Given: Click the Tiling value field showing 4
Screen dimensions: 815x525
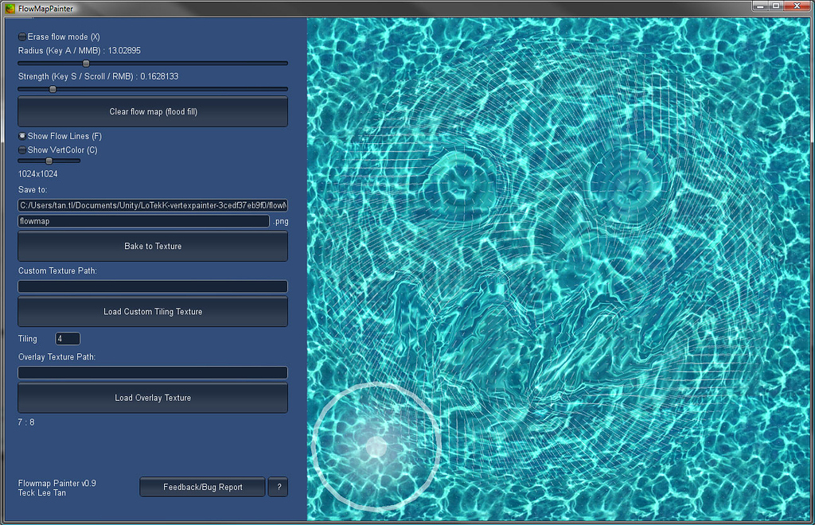Looking at the screenshot, I should tap(67, 338).
